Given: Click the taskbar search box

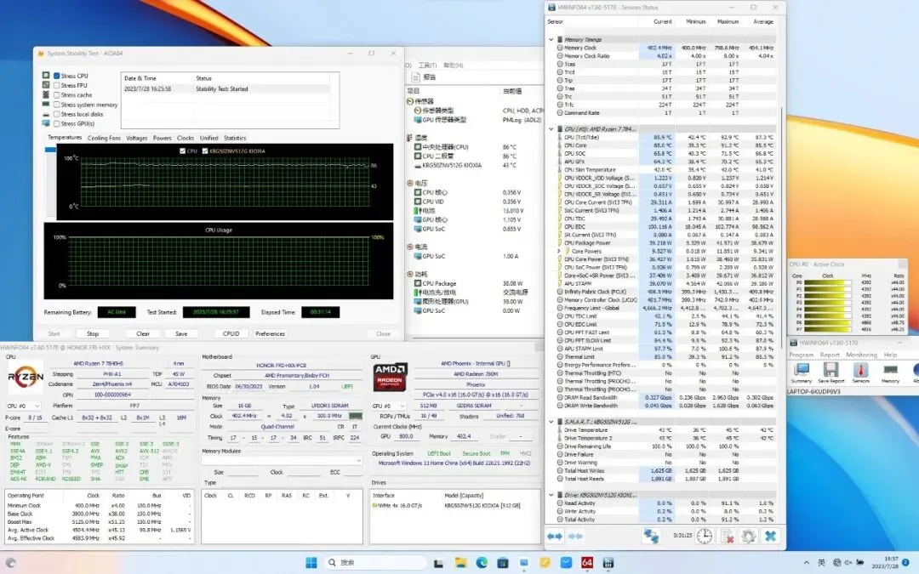Looking at the screenshot, I should tap(375, 563).
